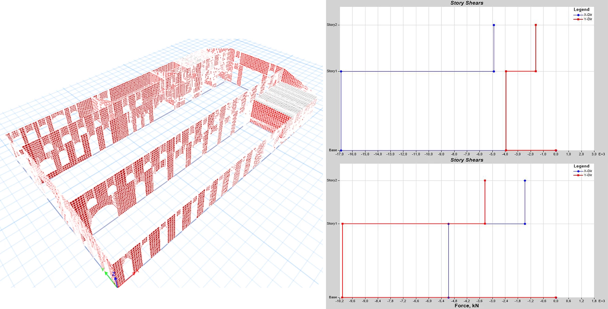Pick the blue X-Dir point at Story2, upper chart
This screenshot has height=309, width=608.
[x=494, y=25]
